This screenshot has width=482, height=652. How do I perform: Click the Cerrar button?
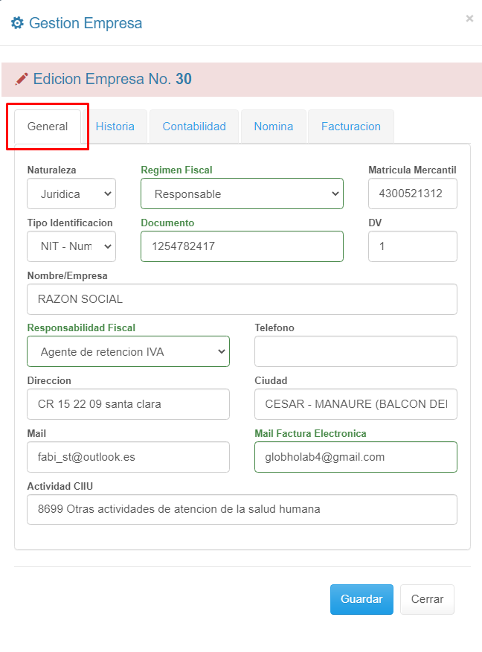tap(427, 599)
